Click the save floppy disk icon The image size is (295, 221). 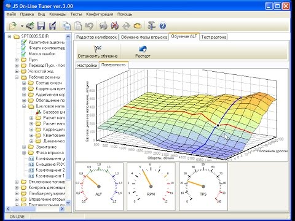coord(41,26)
